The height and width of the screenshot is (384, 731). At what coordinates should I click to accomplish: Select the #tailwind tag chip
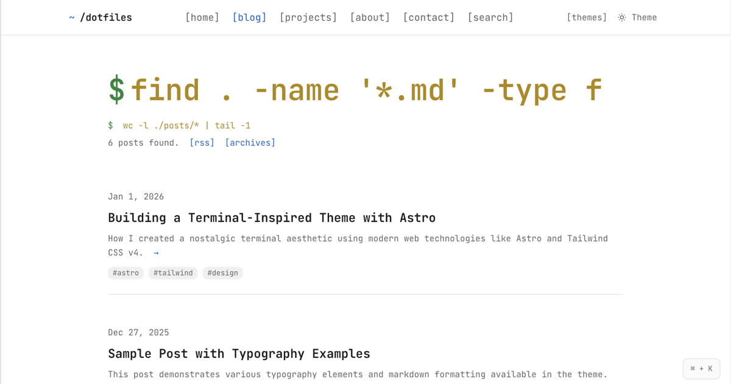click(x=173, y=272)
